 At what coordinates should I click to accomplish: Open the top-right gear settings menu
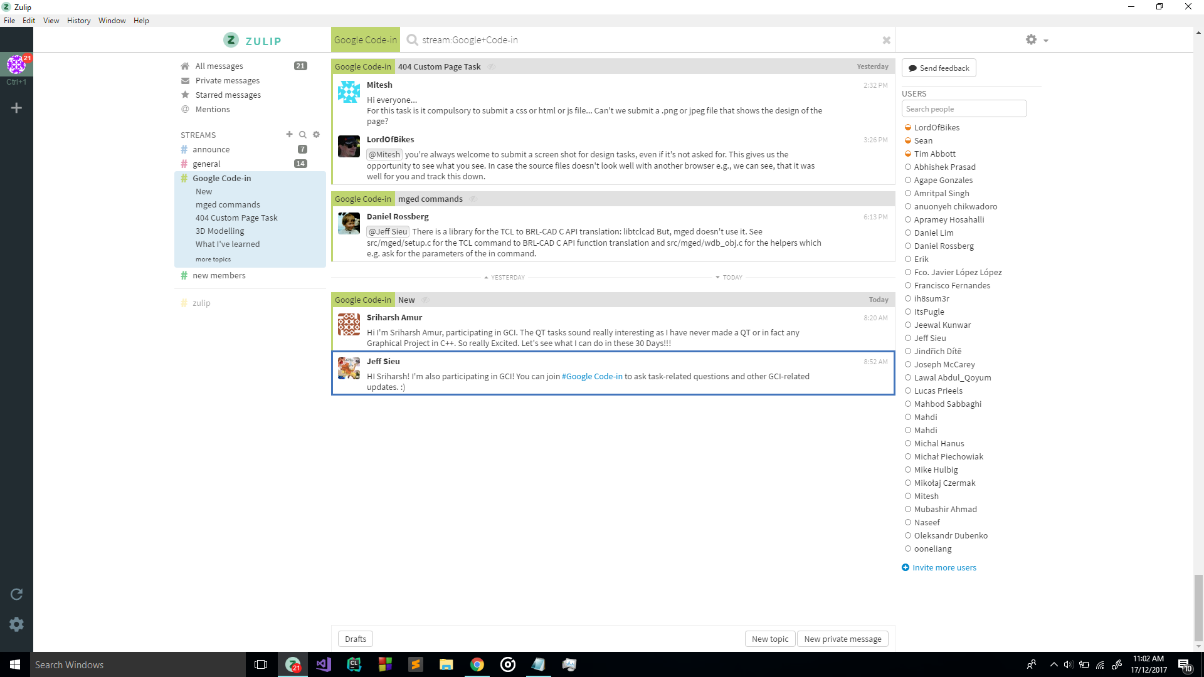[x=1037, y=39]
